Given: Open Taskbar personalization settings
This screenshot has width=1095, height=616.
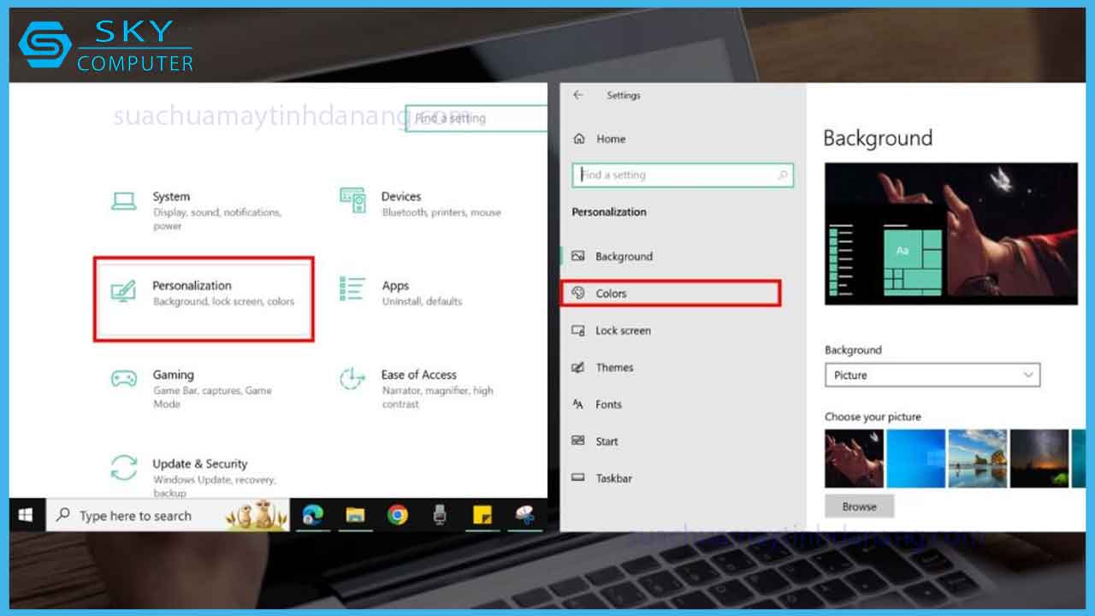Looking at the screenshot, I should [613, 478].
